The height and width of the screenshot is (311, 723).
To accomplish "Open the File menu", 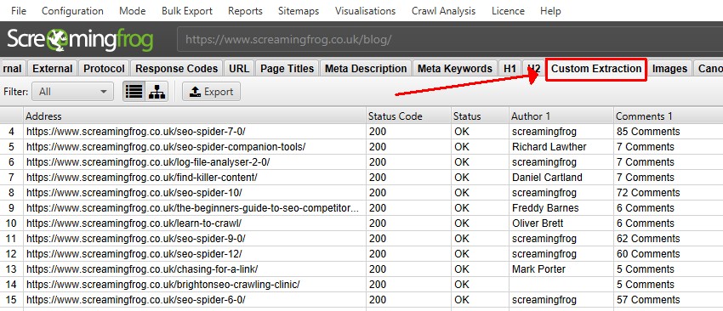I will 19,10.
